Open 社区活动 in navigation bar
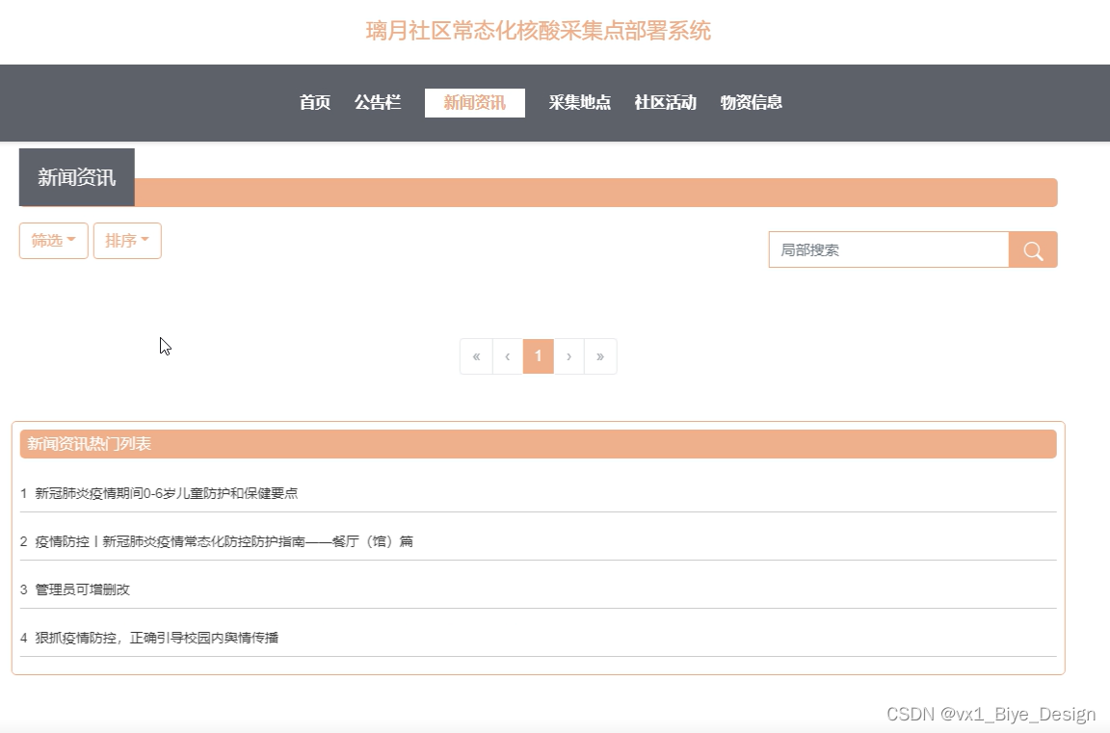The width and height of the screenshot is (1110, 733). [x=666, y=103]
